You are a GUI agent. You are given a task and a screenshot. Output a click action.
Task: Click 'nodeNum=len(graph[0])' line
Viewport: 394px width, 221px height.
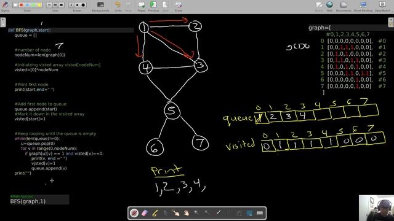click(x=39, y=55)
